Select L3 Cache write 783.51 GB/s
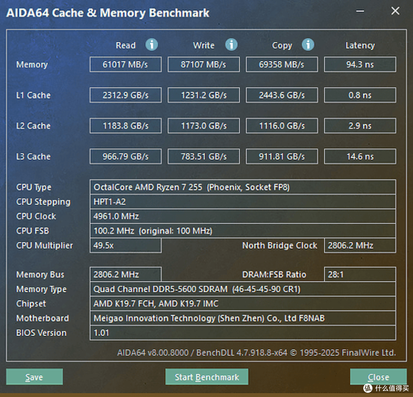 click(x=203, y=156)
